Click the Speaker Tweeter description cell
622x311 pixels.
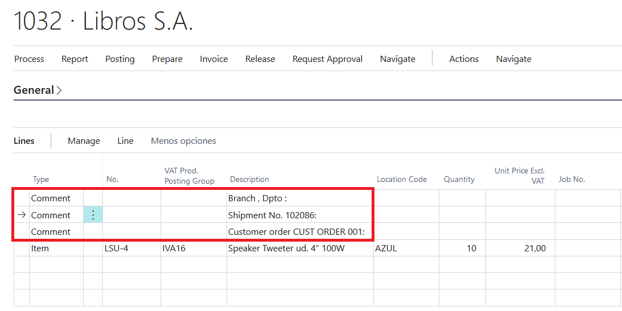pos(300,248)
